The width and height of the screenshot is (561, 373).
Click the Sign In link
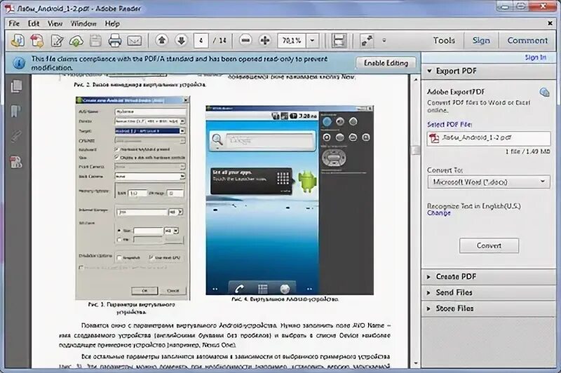click(536, 57)
